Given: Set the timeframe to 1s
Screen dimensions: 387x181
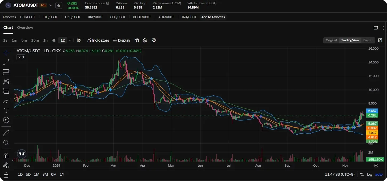Looking at the screenshot, I should (5, 40).
